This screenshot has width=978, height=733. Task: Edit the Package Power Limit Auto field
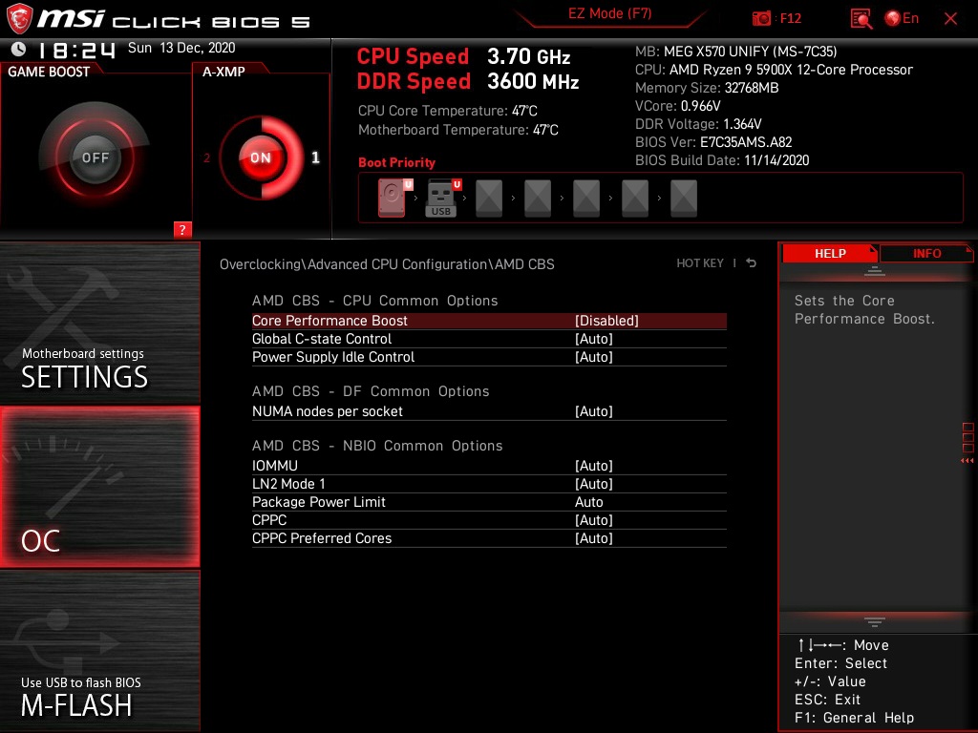489,502
